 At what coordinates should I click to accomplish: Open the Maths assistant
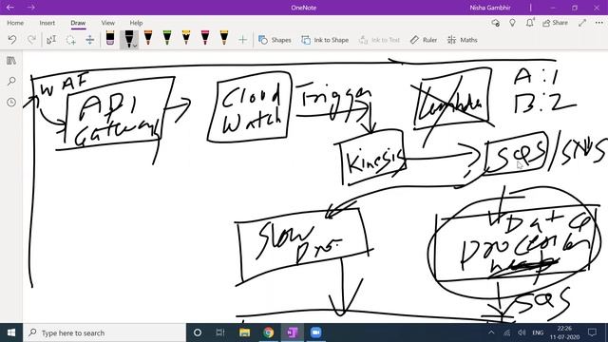click(x=463, y=40)
